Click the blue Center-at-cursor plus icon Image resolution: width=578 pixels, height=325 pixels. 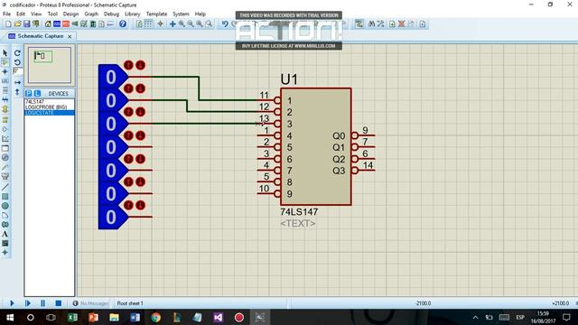click(172, 24)
